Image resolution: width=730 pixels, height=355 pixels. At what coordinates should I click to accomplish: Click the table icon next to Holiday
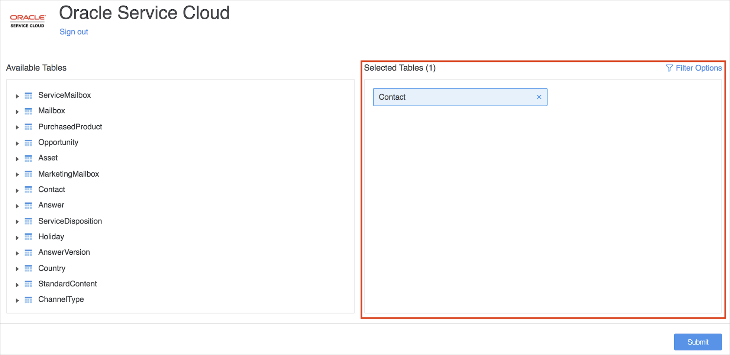(x=28, y=237)
